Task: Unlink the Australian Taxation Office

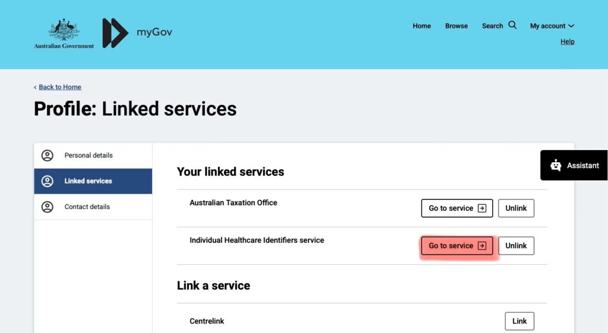Action: click(x=516, y=208)
